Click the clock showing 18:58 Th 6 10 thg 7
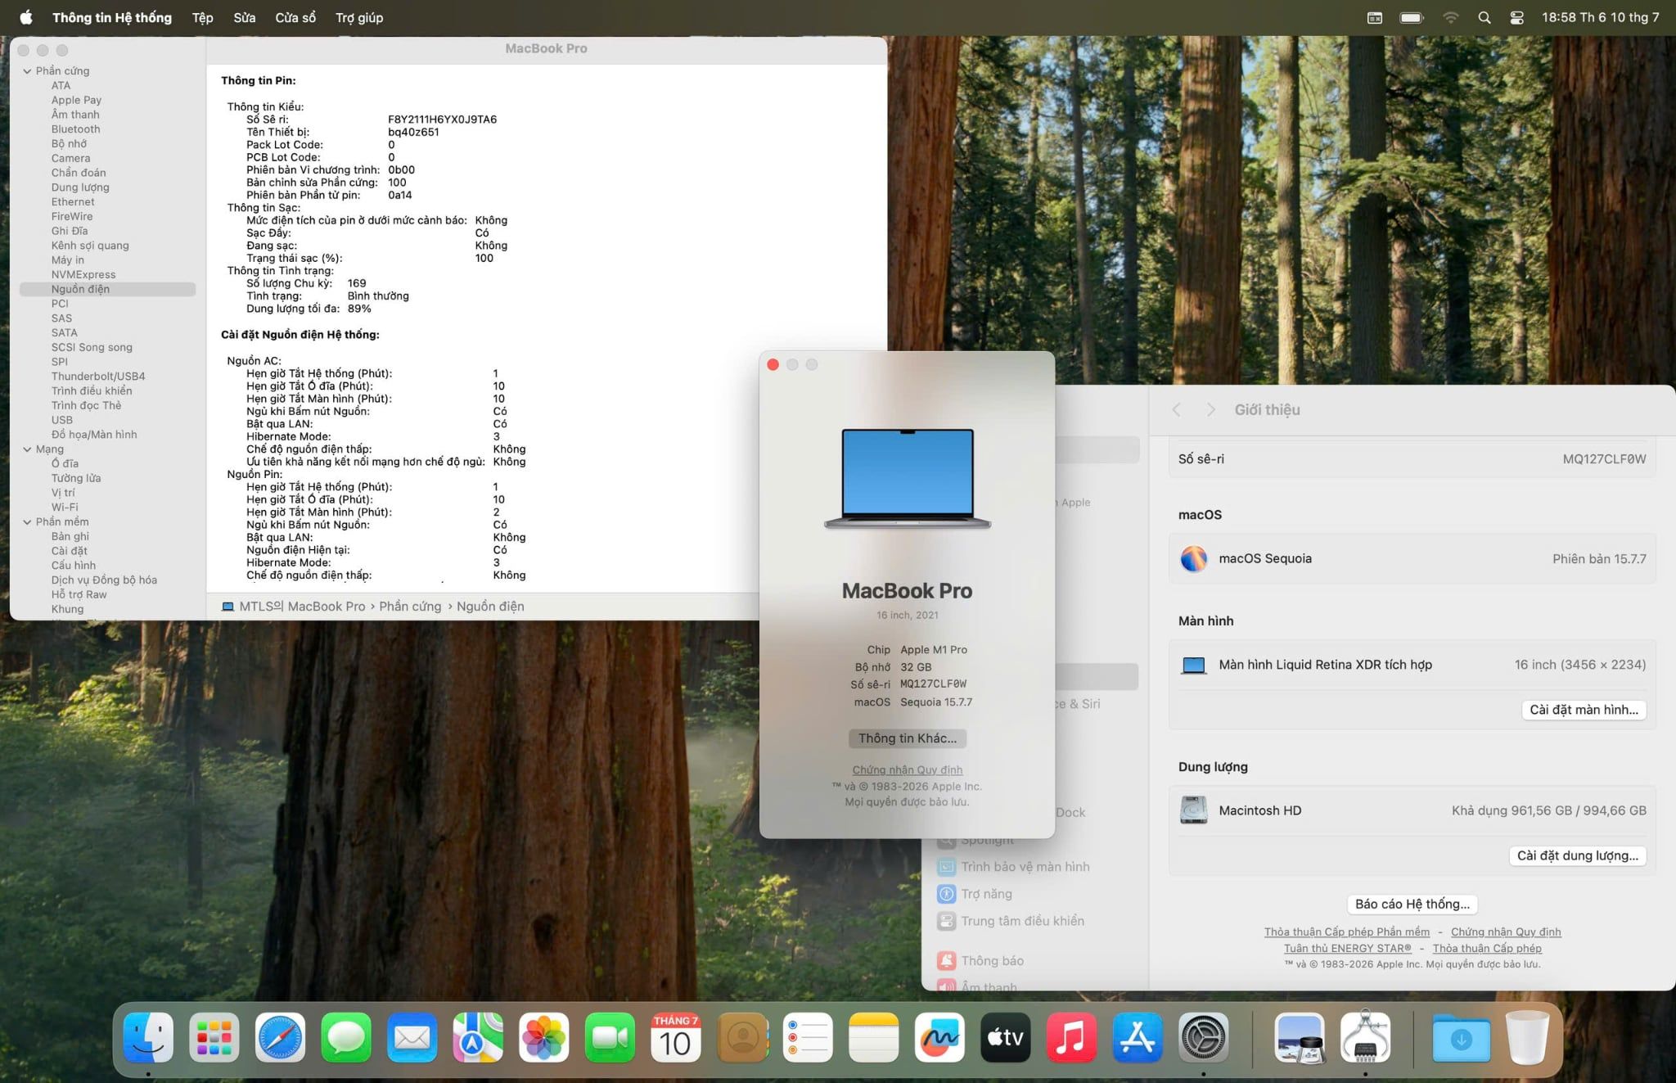The width and height of the screenshot is (1676, 1083). coord(1601,17)
